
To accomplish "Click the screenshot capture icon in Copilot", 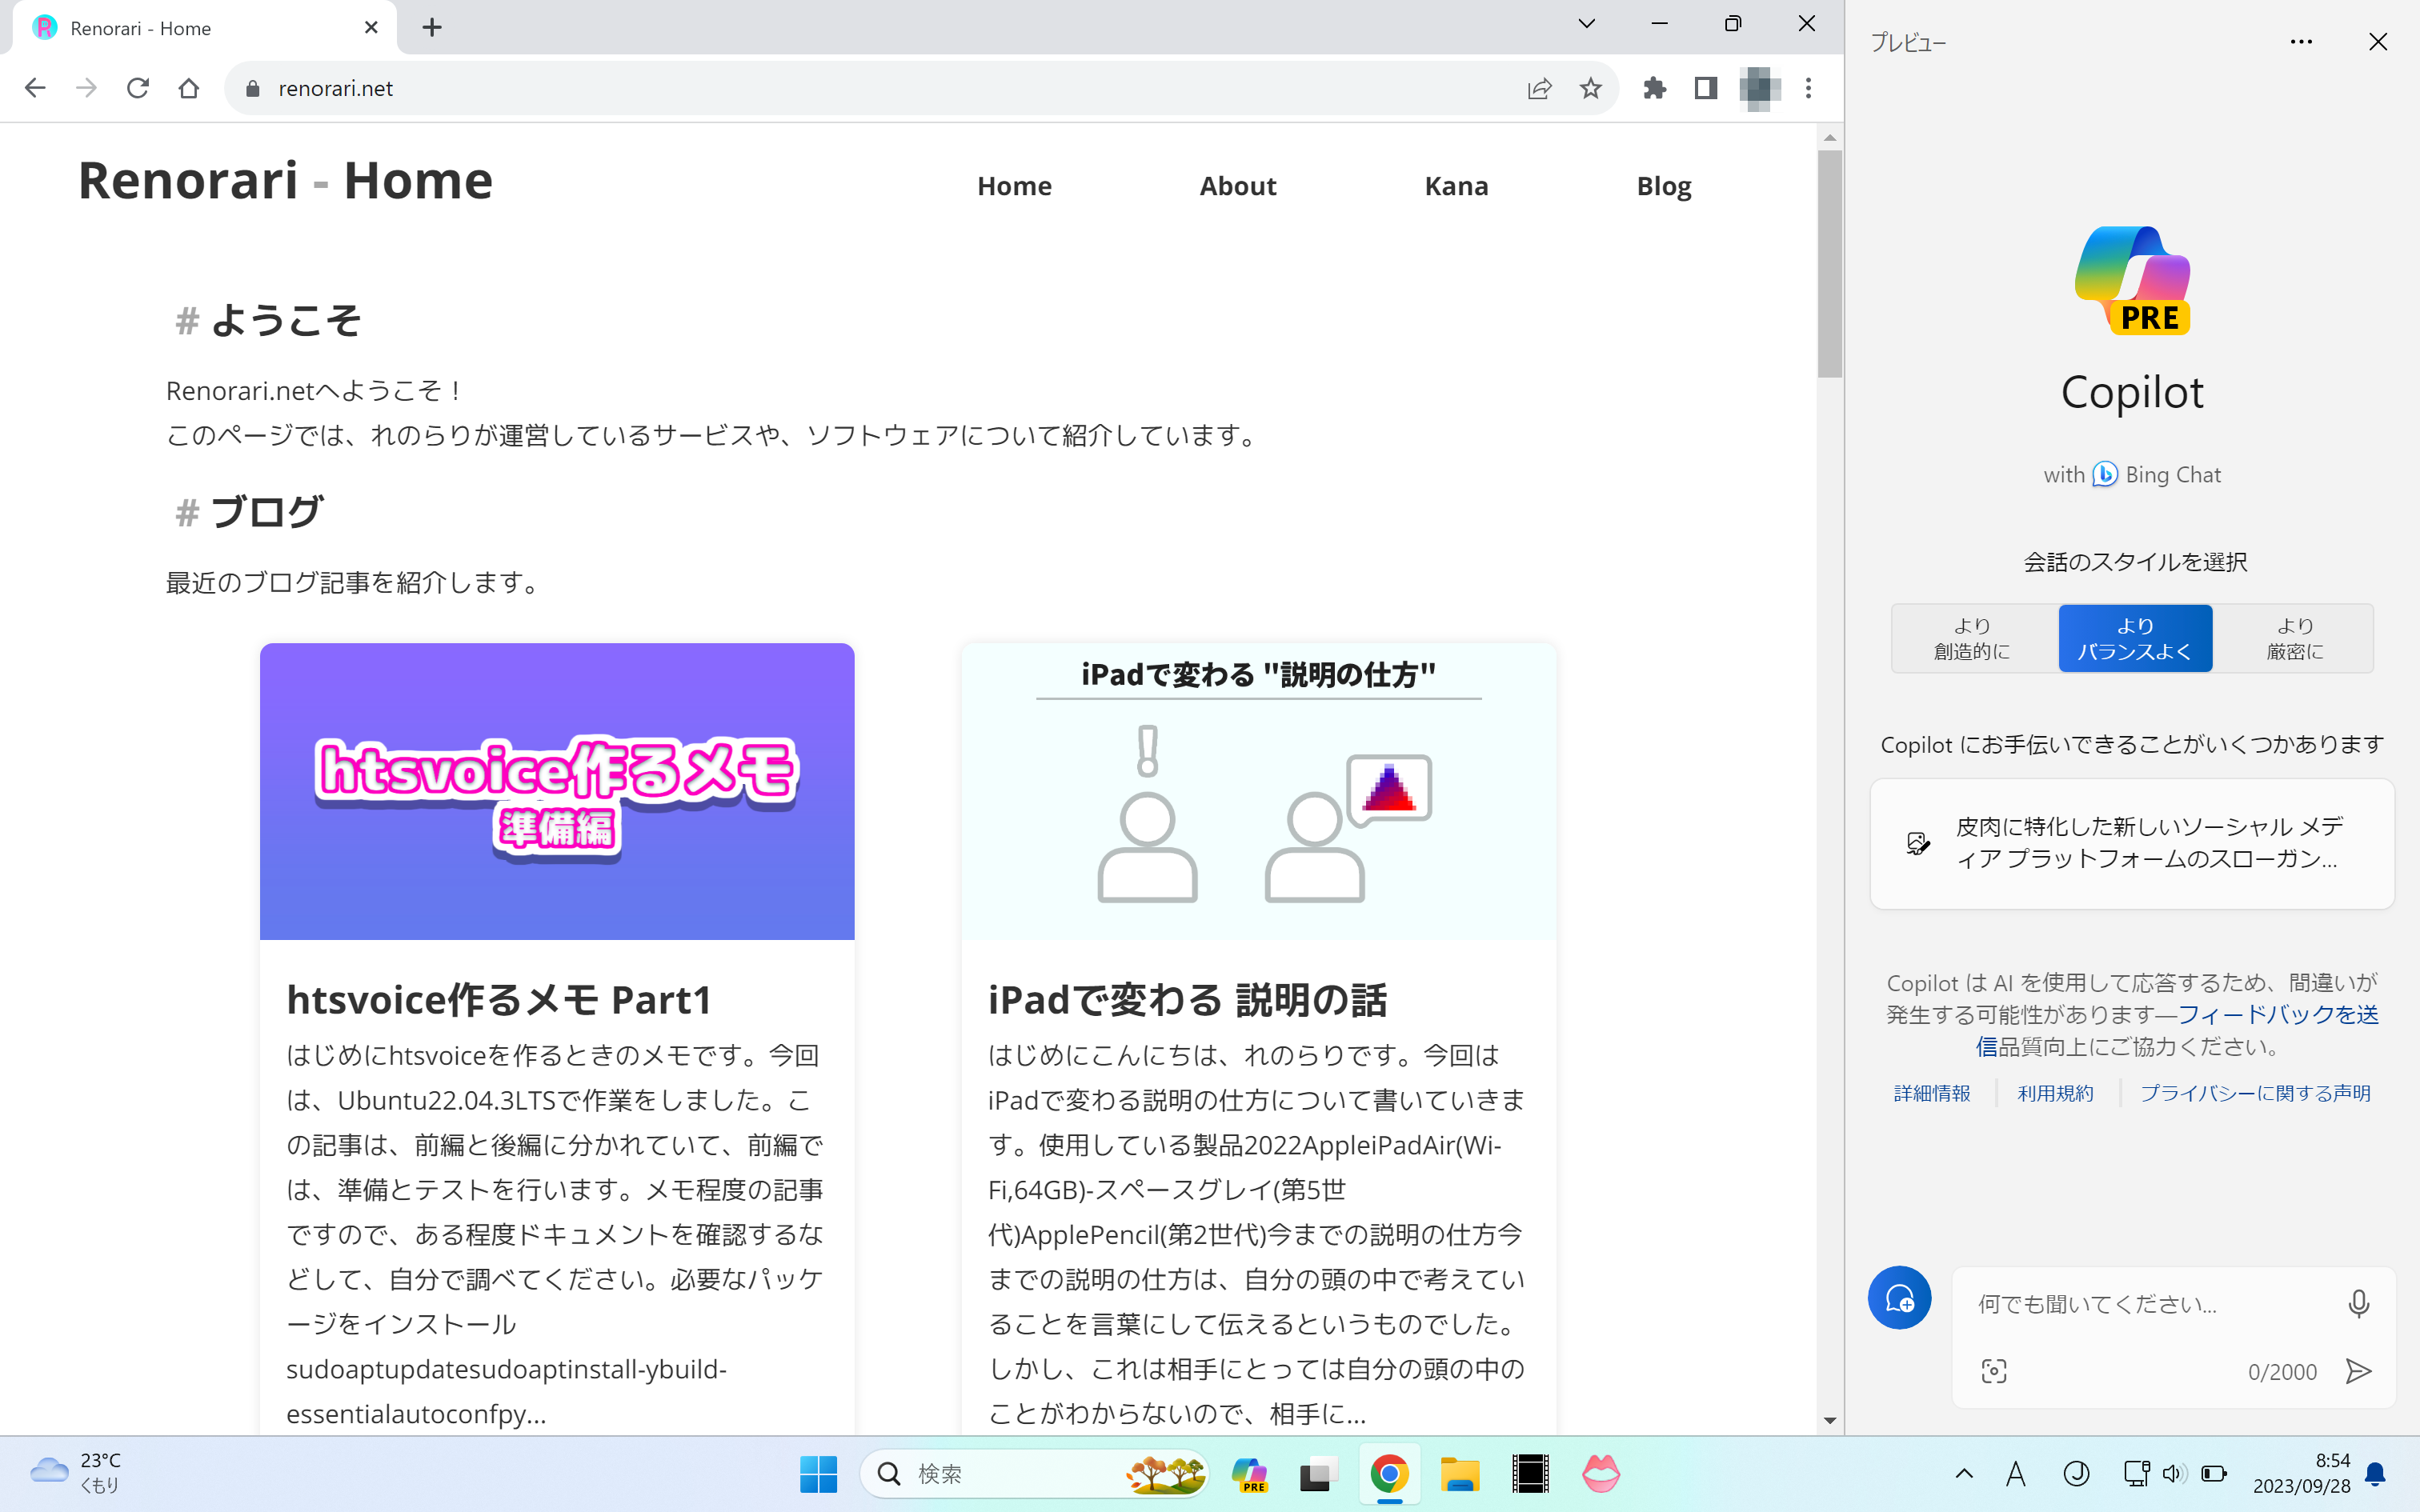I will click(1993, 1371).
